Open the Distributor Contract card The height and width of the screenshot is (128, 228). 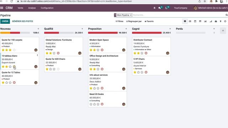(x=151, y=47)
